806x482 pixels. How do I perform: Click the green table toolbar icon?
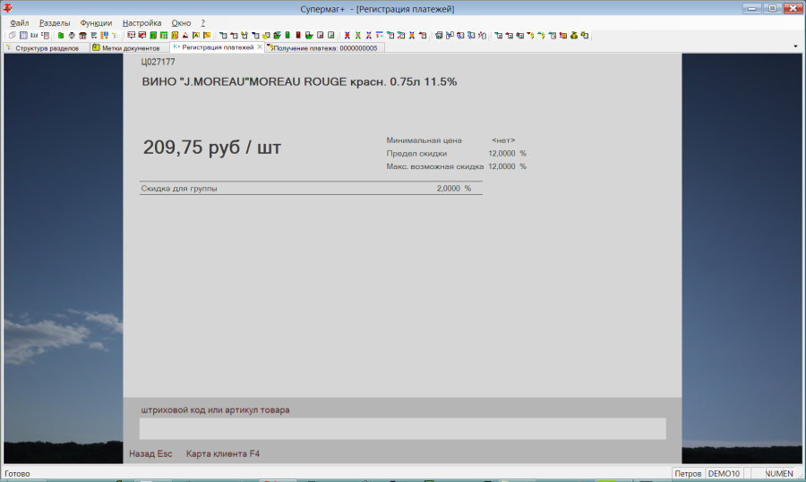164,36
